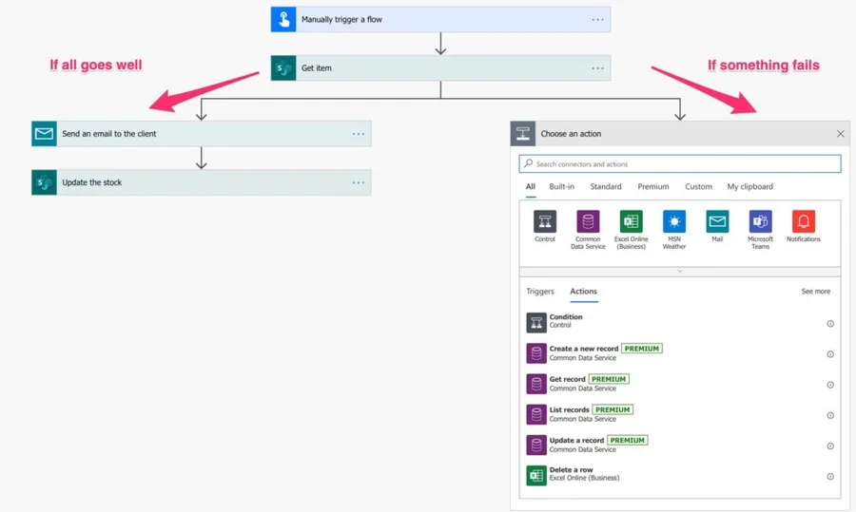
Task: Select the Control connector icon
Action: coord(545,222)
